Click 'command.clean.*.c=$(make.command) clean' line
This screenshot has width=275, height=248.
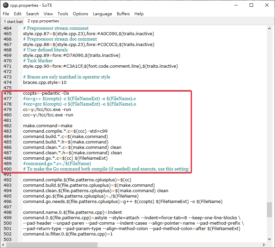pyautogui.click(x=72, y=148)
